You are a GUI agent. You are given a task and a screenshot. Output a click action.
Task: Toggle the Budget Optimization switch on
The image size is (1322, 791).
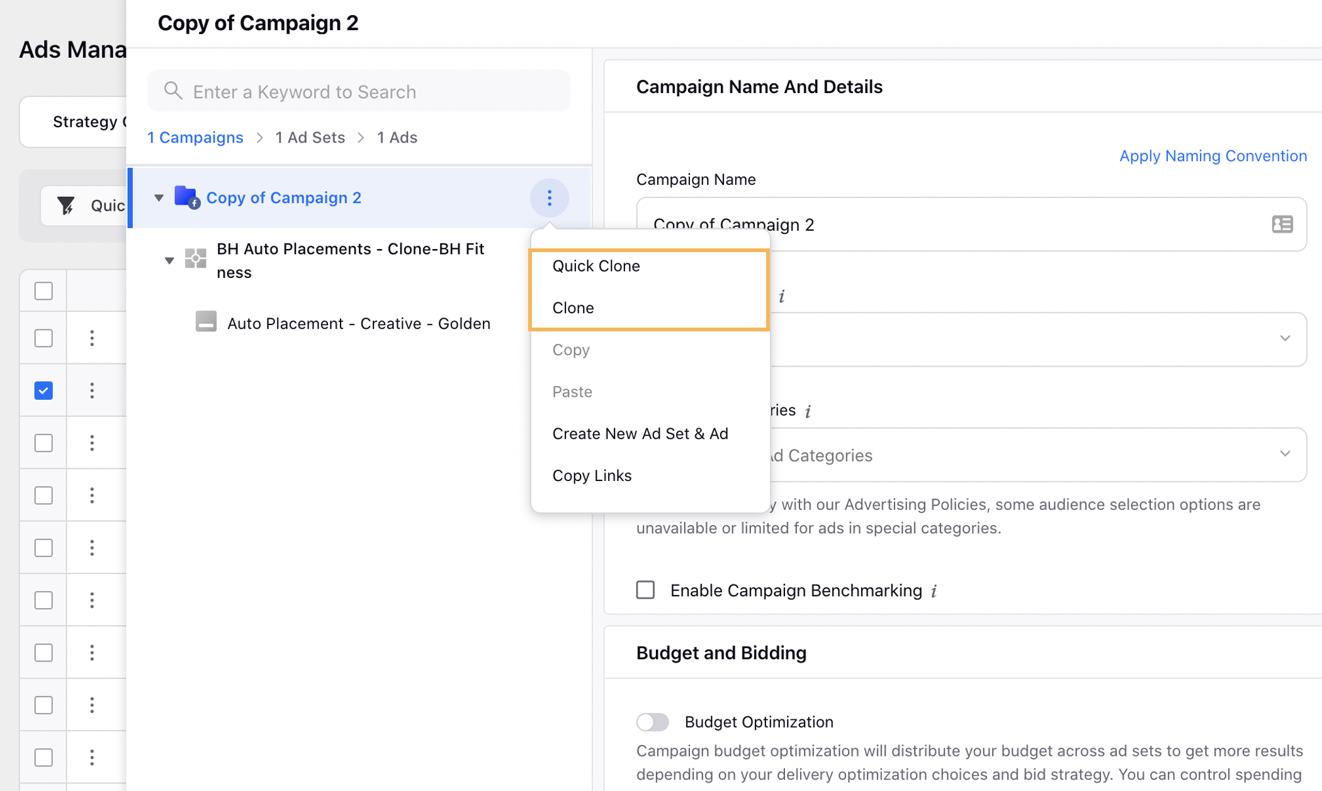click(653, 721)
